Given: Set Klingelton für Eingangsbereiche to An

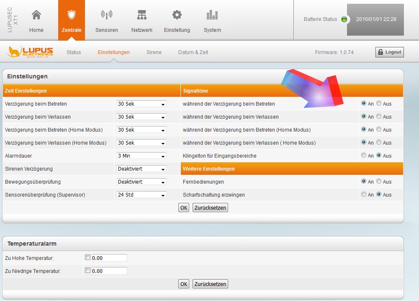Looking at the screenshot, I should 364,156.
